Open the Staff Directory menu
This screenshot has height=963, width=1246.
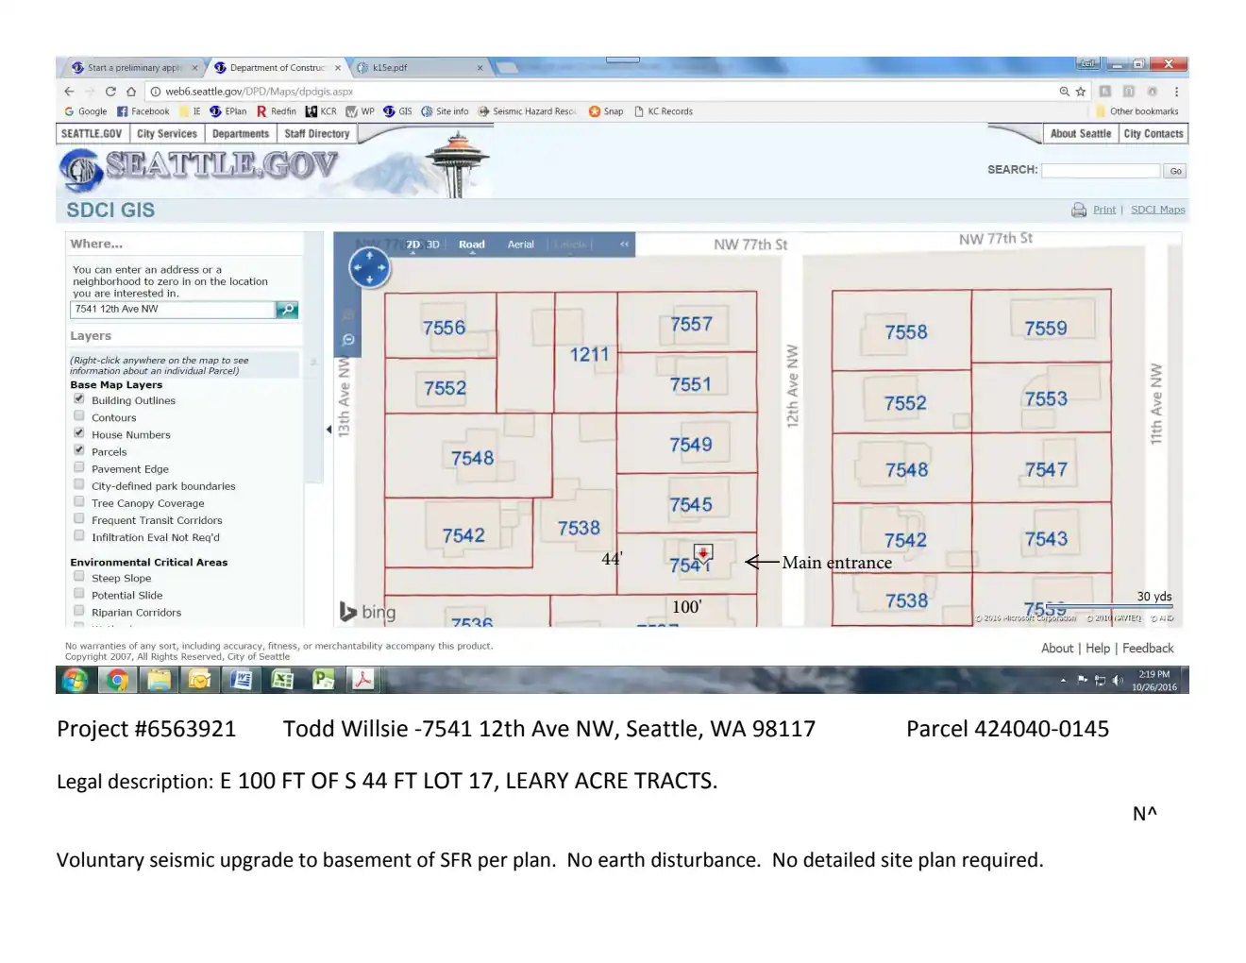(317, 134)
